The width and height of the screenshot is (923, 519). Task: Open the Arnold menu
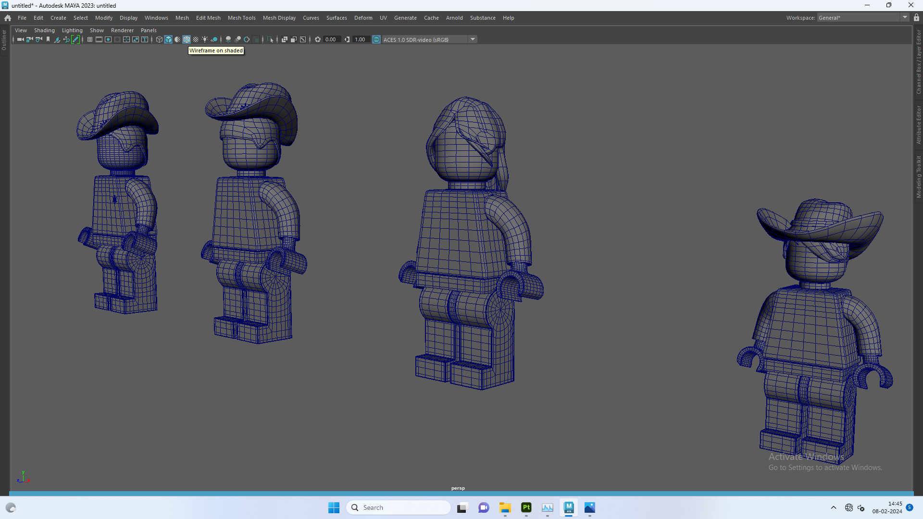pos(454,18)
